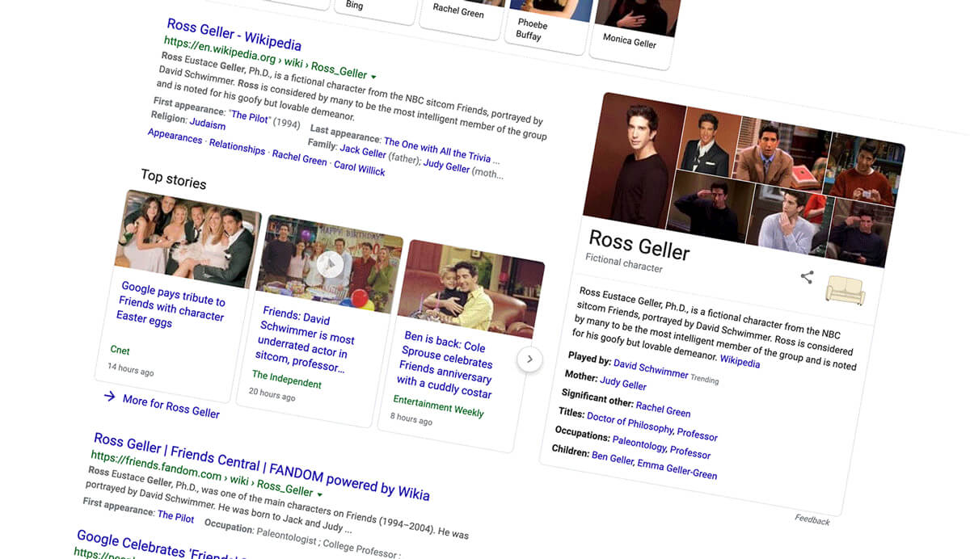
Task: Play the video on the birthday party story
Action: (330, 264)
